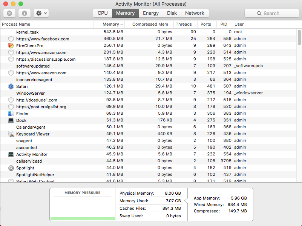Click the root user entry

click(238, 32)
